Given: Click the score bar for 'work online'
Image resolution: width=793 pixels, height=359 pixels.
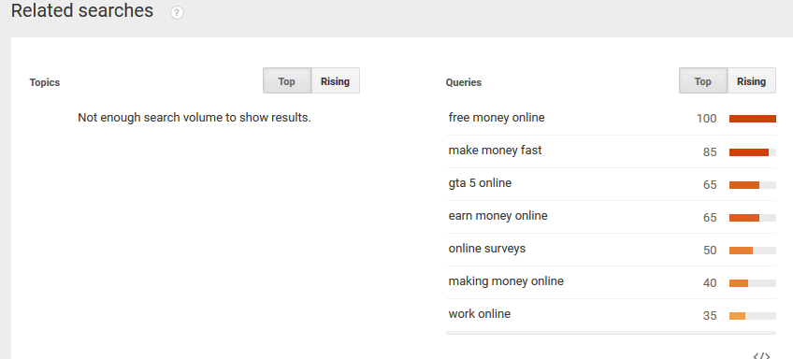Looking at the screenshot, I should tap(753, 316).
